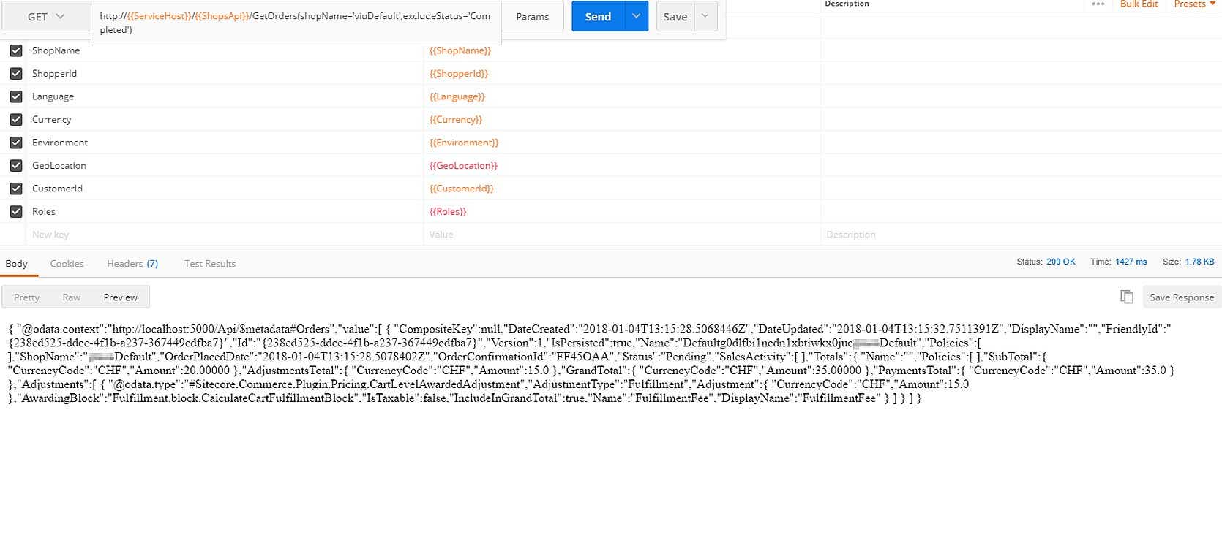The image size is (1222, 543).
Task: Expand the Send options arrow
Action: (x=637, y=16)
